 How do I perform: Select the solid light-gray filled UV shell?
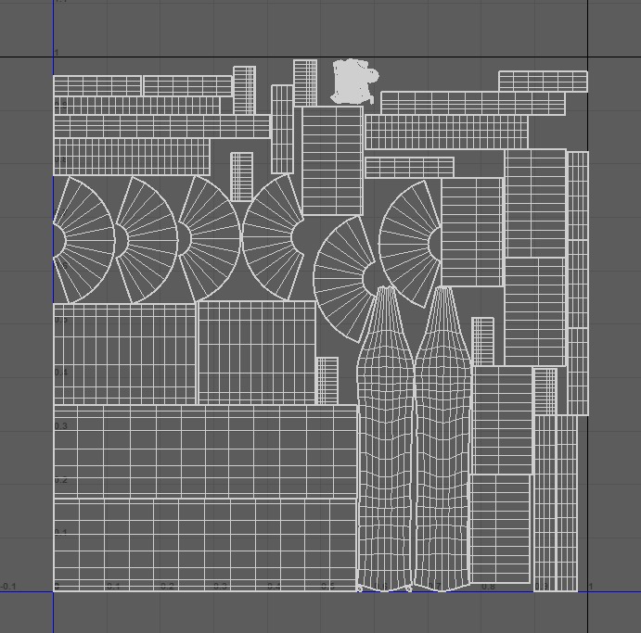click(x=354, y=81)
